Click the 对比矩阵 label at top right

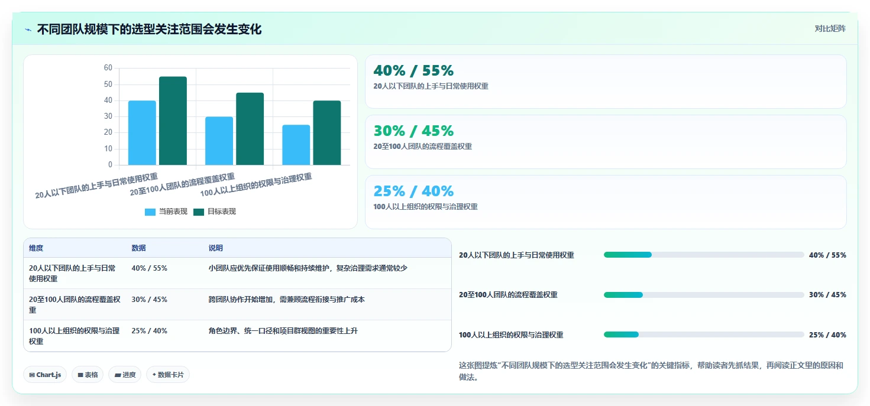click(830, 28)
